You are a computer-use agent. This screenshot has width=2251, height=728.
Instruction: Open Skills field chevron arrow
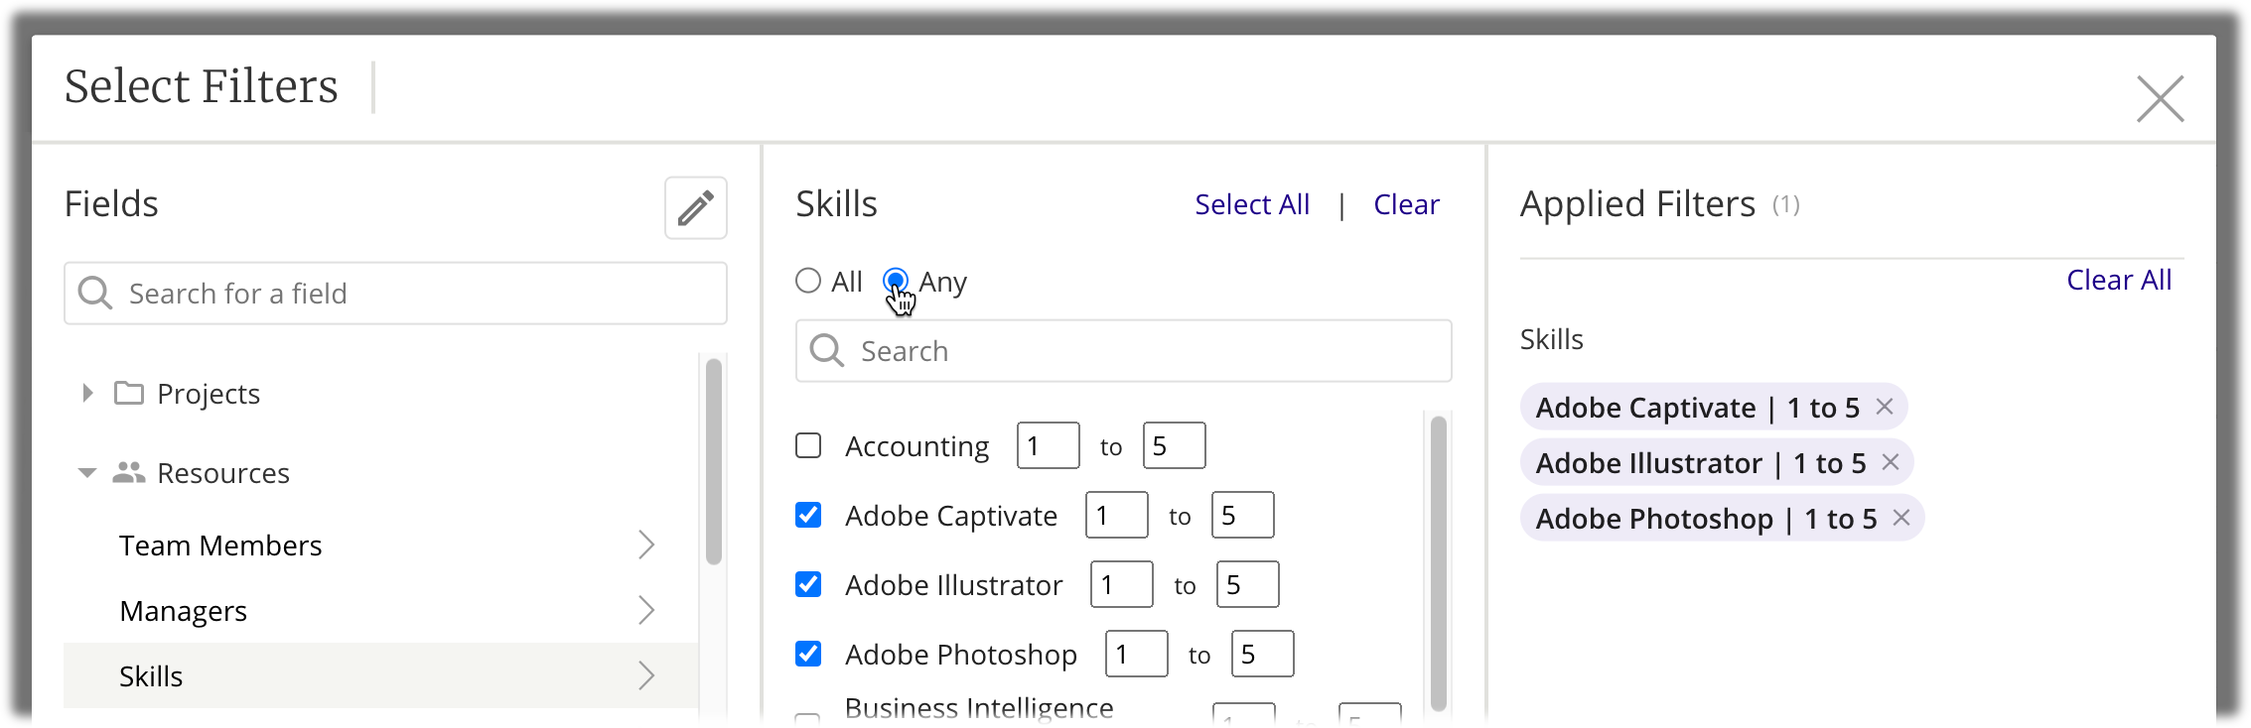pos(646,675)
